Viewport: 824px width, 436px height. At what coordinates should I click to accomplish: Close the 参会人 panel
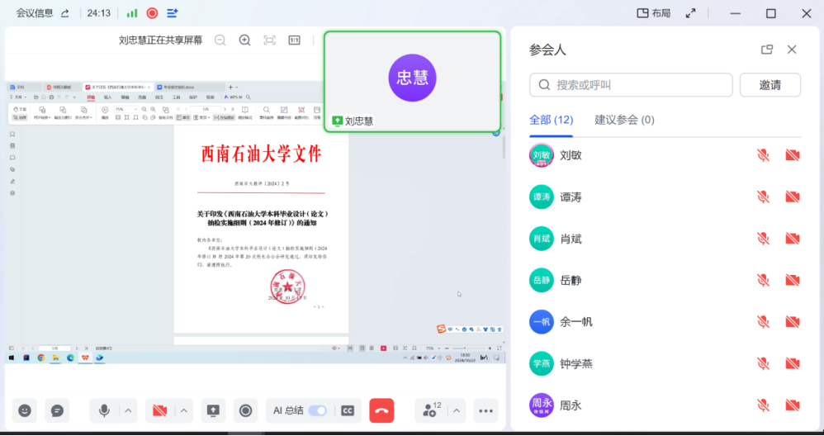click(x=792, y=50)
